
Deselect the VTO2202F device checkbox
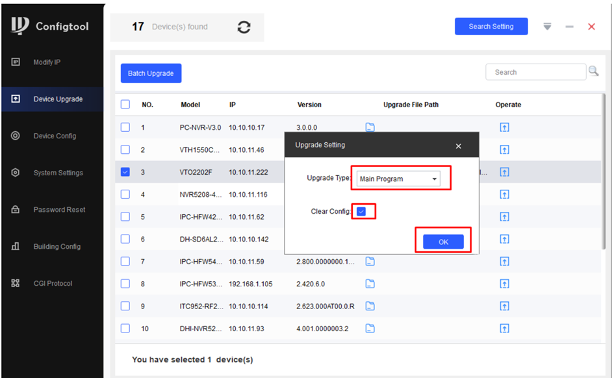click(125, 172)
